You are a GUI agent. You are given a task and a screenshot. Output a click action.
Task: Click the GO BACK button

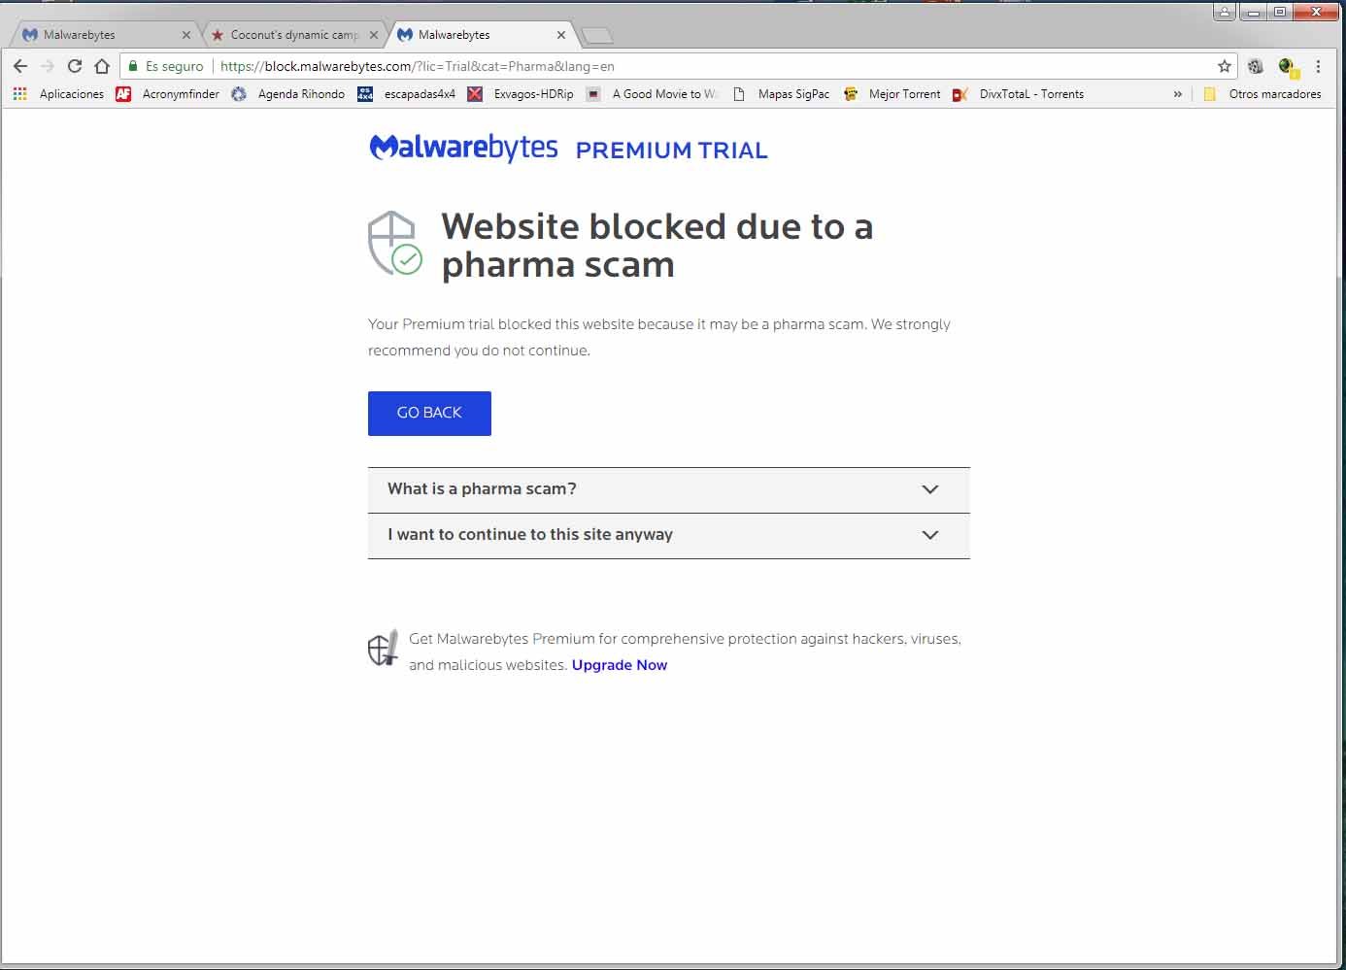click(x=429, y=414)
